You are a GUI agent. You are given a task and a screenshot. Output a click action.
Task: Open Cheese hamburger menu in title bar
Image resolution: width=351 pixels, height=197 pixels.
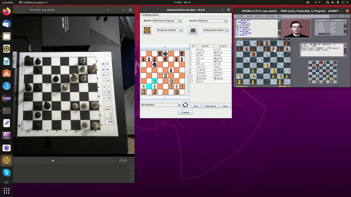[107, 10]
